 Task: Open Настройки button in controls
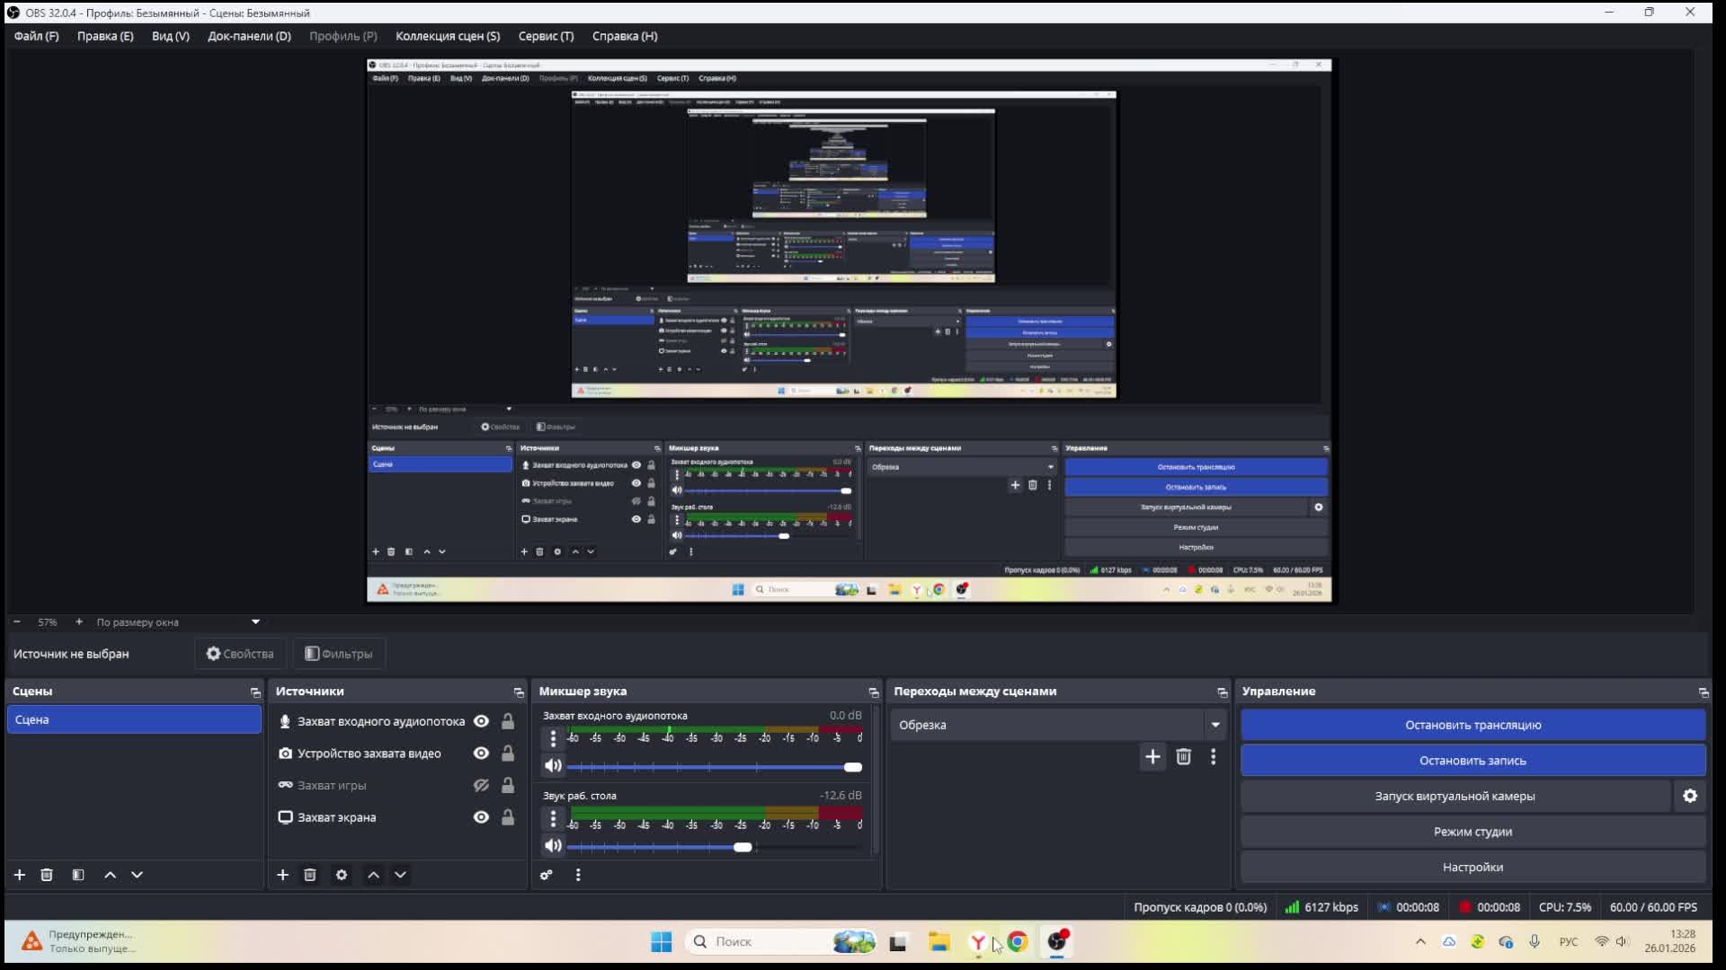click(x=1472, y=868)
